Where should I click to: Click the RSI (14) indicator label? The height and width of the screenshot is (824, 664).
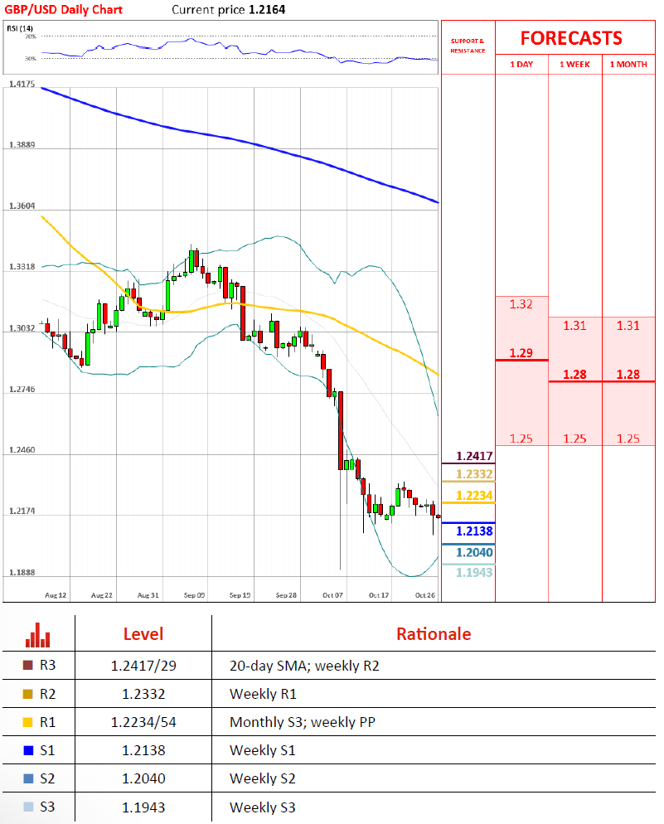20,28
